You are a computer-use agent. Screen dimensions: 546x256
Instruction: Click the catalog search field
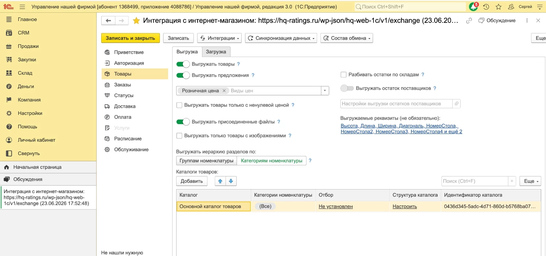pyautogui.click(x=475, y=181)
